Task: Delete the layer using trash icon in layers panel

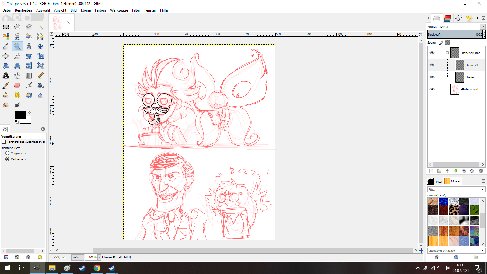Action: click(x=481, y=171)
